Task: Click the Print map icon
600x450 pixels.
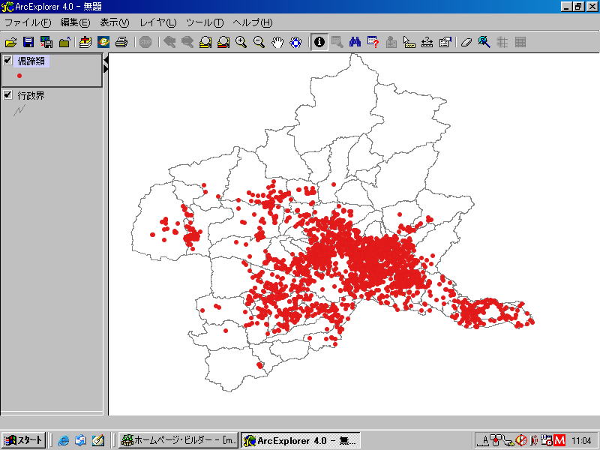Action: [121, 42]
